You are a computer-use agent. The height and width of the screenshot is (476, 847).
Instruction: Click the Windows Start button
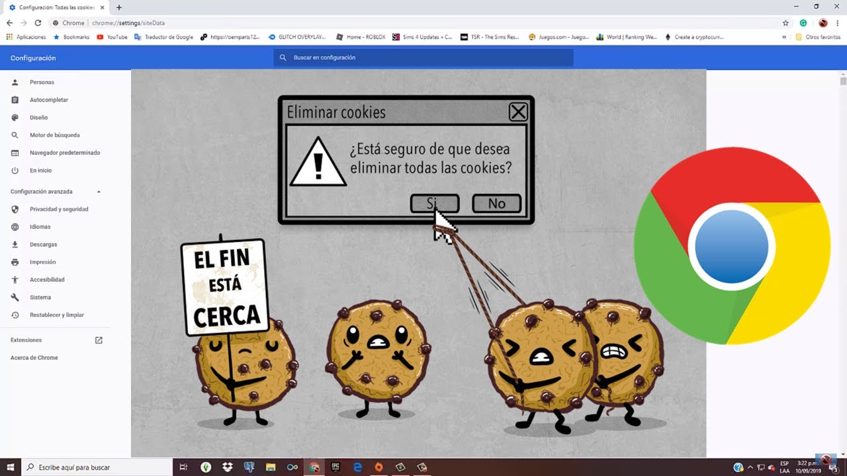(11, 467)
